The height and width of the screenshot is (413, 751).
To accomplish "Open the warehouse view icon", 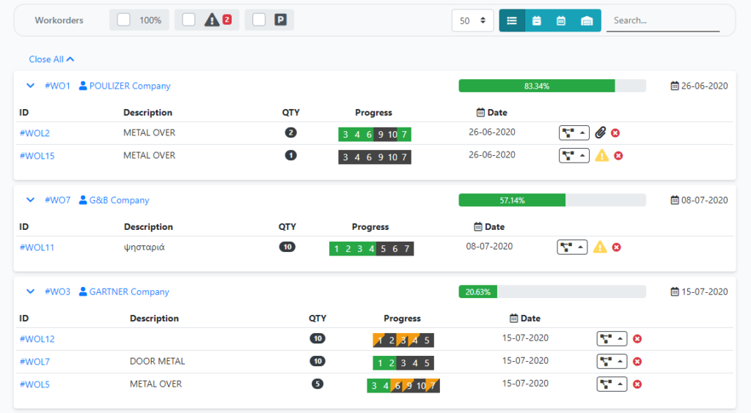I will click(587, 21).
